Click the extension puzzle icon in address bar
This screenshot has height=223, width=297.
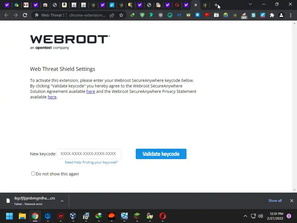tap(37, 15)
